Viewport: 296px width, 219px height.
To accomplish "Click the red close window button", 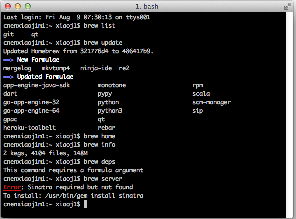I will point(8,6).
